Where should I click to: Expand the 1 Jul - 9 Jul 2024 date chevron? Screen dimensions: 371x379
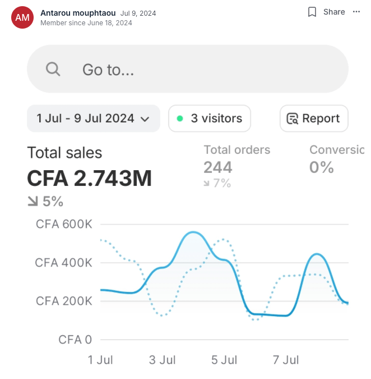pyautogui.click(x=145, y=119)
